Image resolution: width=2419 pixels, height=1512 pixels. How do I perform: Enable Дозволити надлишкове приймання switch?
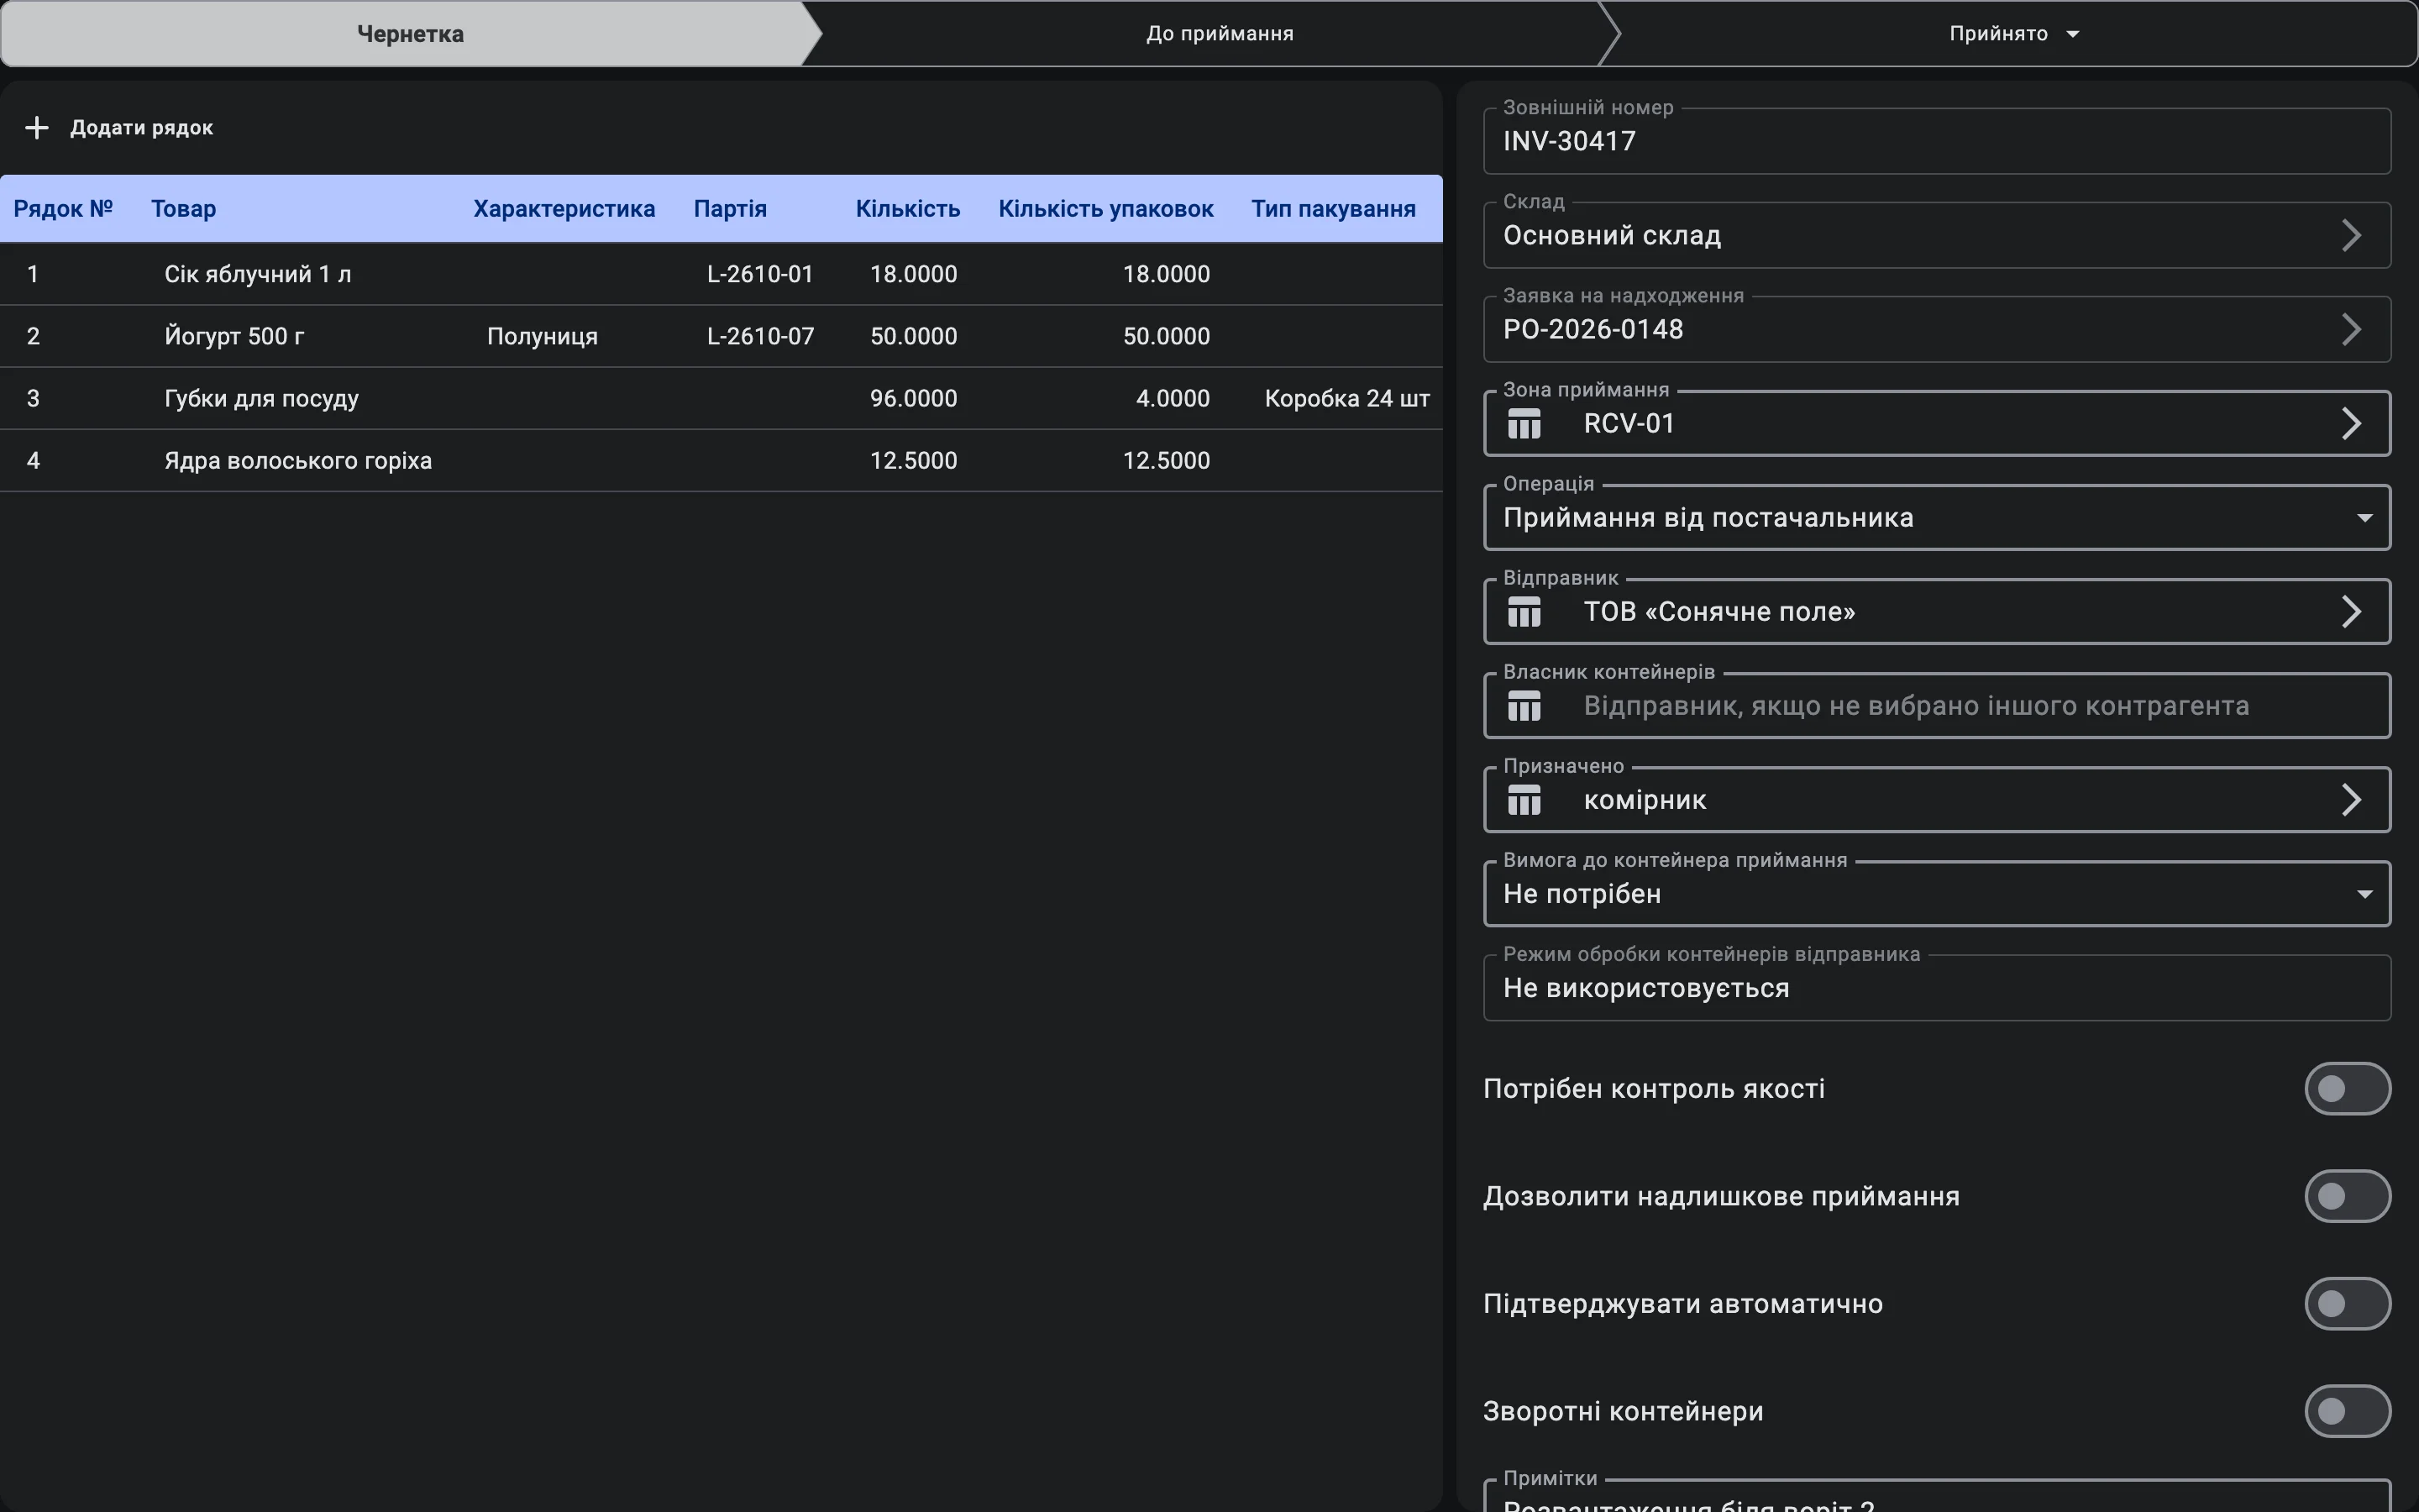pyautogui.click(x=2347, y=1196)
